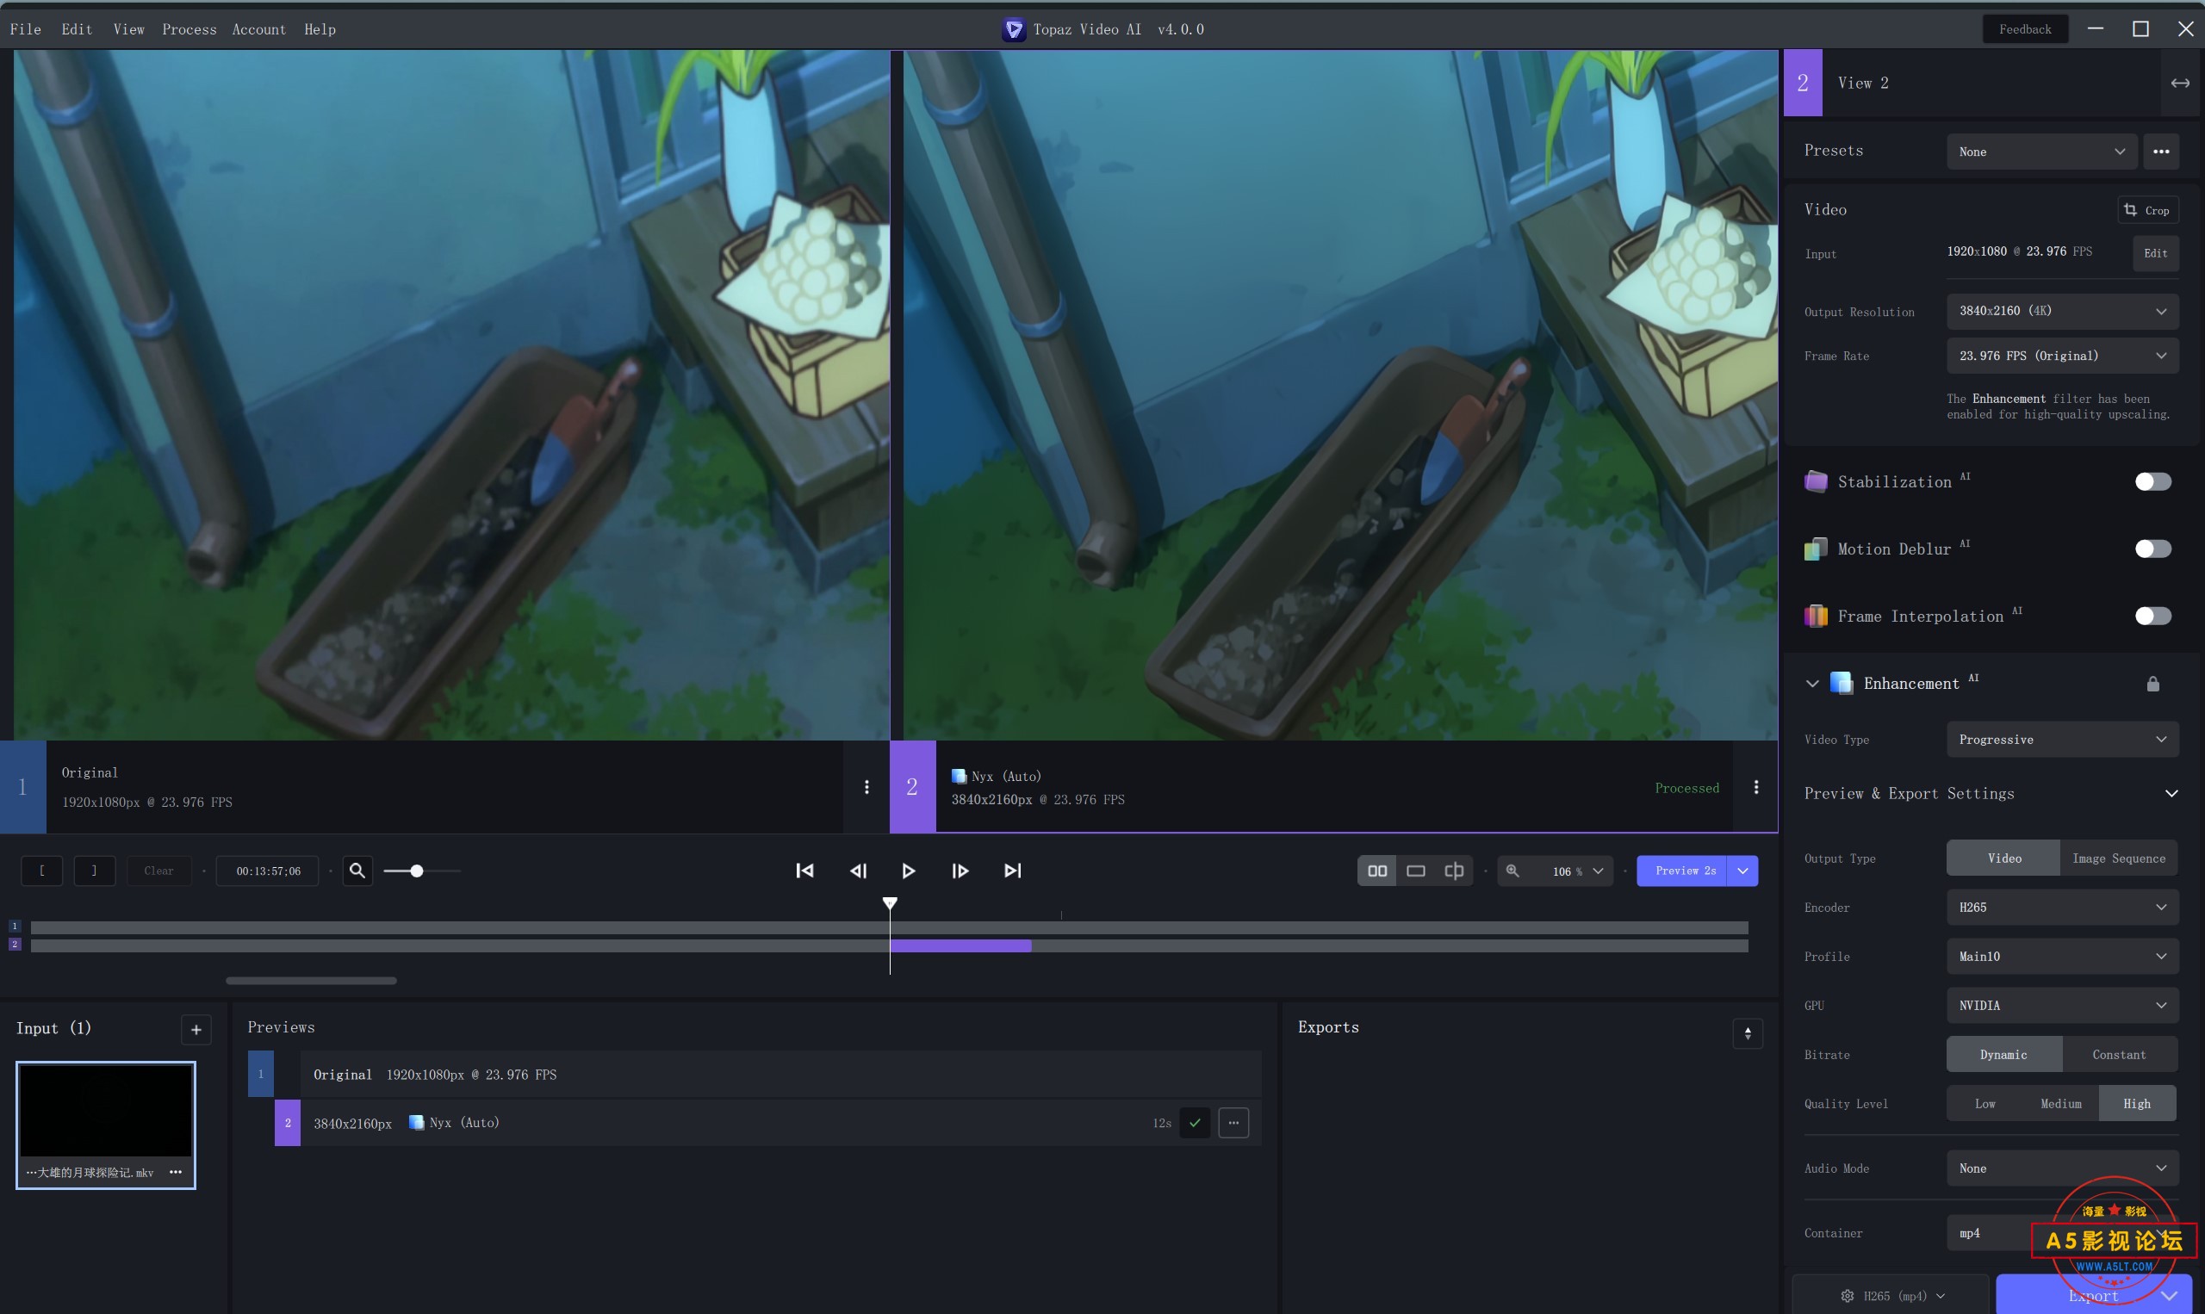This screenshot has width=2205, height=1314.
Task: Switch to split compare view mode
Action: [x=1453, y=871]
